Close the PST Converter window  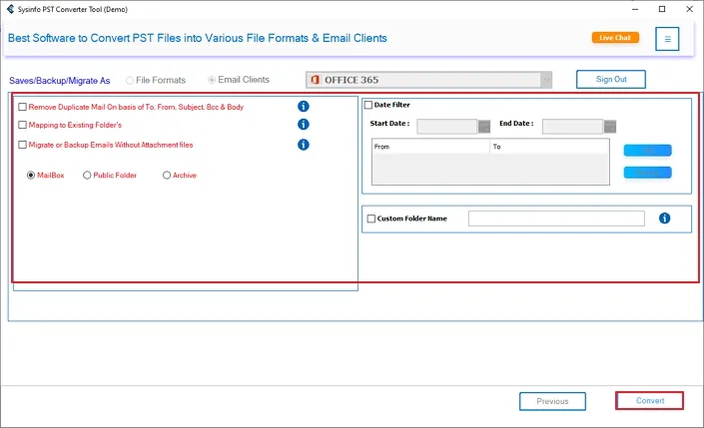pos(690,9)
